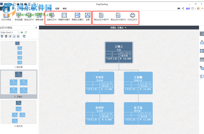The width and height of the screenshot is (204, 134).
Task: Open the list layout panel in right sidebar
Action: tap(202, 51)
